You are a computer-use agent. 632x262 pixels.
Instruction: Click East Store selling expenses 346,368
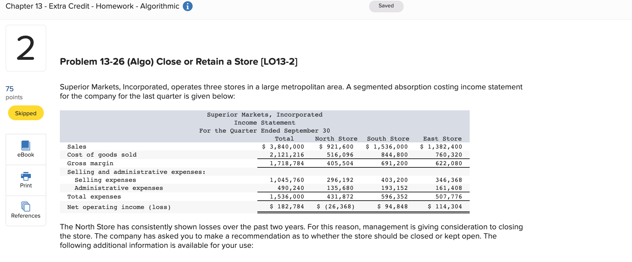[449, 180]
